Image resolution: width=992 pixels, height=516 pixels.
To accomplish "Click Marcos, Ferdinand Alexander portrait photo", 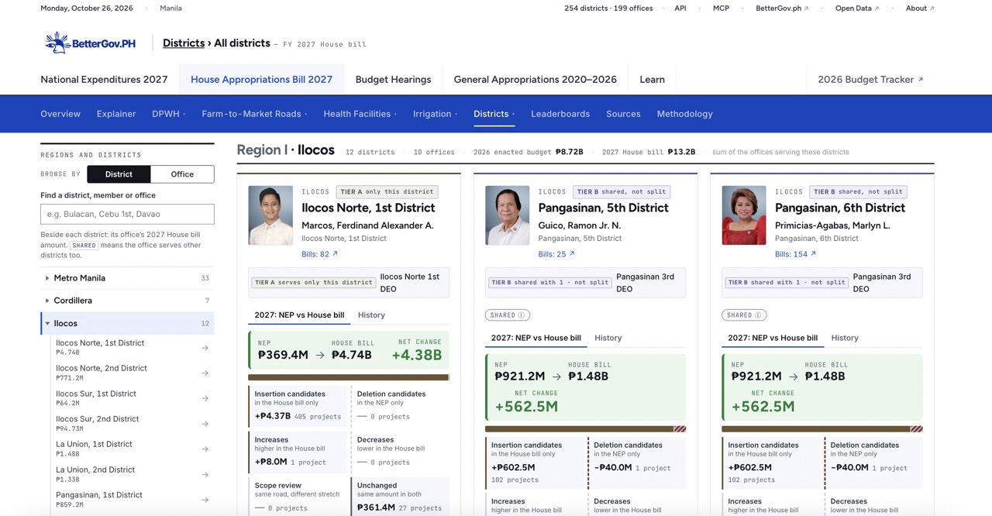I will click(x=270, y=215).
